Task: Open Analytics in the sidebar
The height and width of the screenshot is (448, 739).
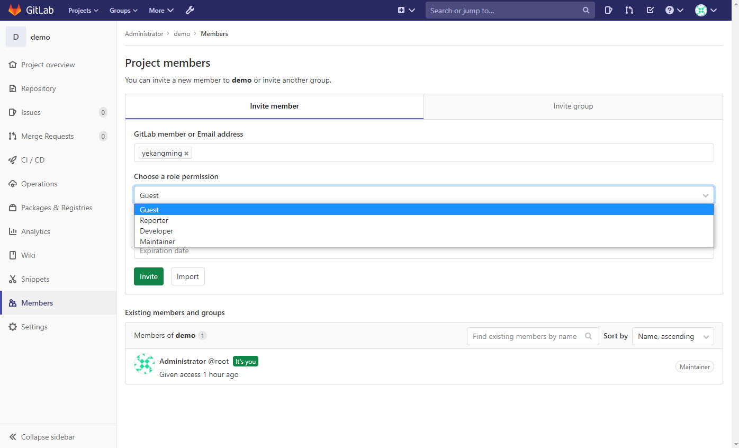Action: [35, 231]
